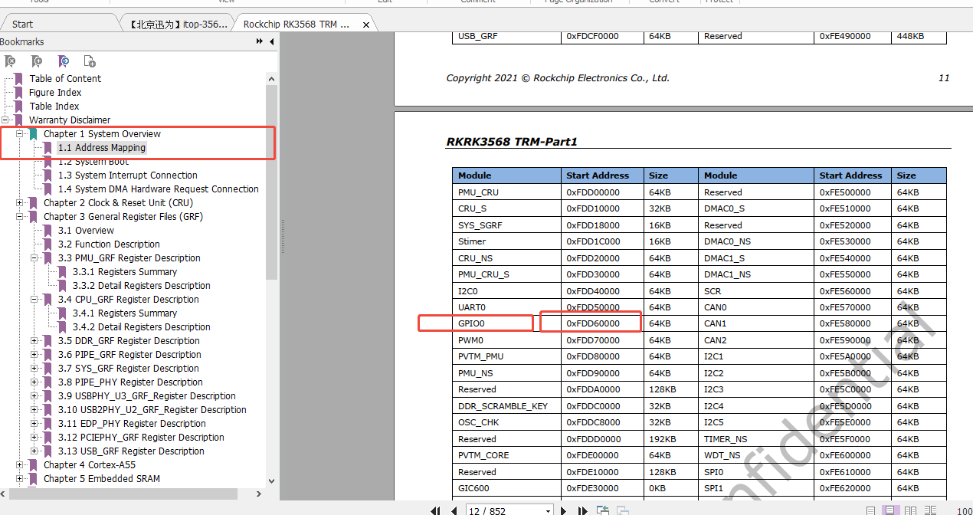Open 3.3.2 Detail Registers Description bookmark
Viewport: 973px width, 515px height.
[142, 286]
